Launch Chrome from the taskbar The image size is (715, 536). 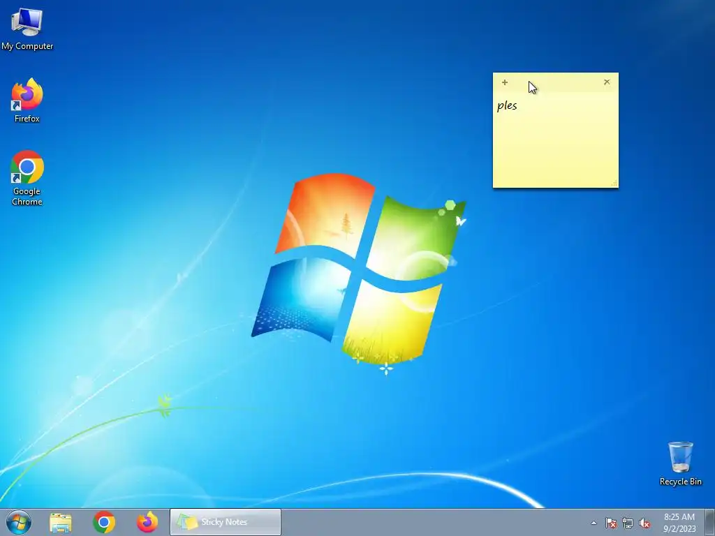104,522
